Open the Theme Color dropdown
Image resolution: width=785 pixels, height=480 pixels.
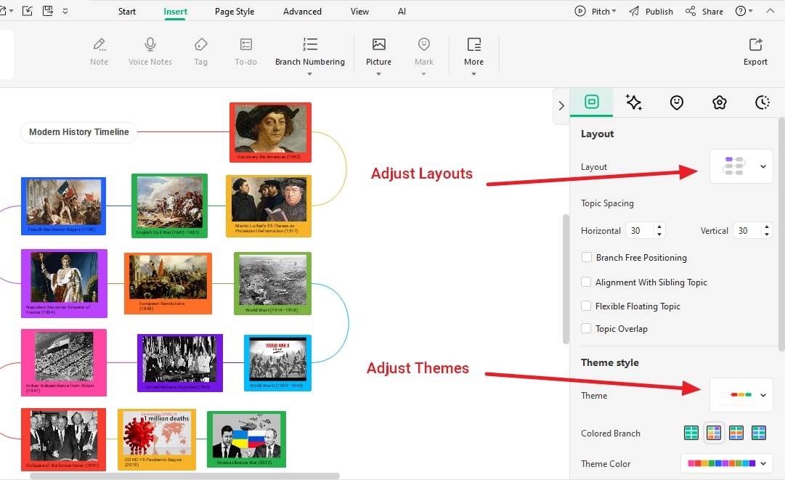pos(726,463)
